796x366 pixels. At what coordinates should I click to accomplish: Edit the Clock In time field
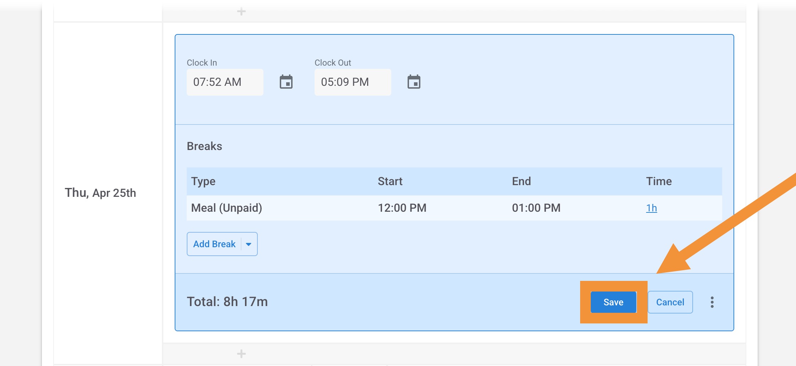(x=225, y=82)
